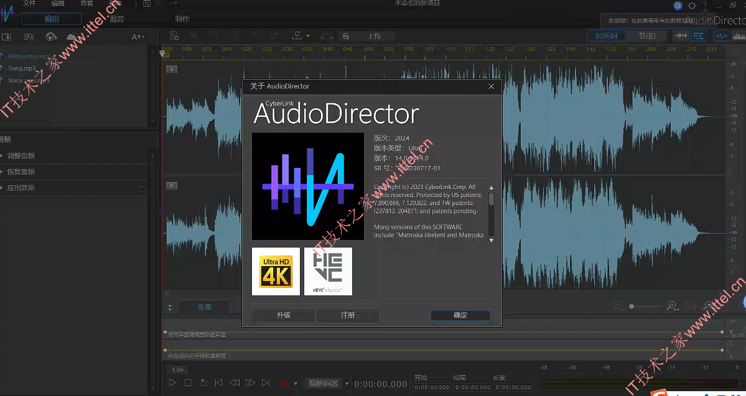Collapse the volume panel double-chevron

point(170,308)
